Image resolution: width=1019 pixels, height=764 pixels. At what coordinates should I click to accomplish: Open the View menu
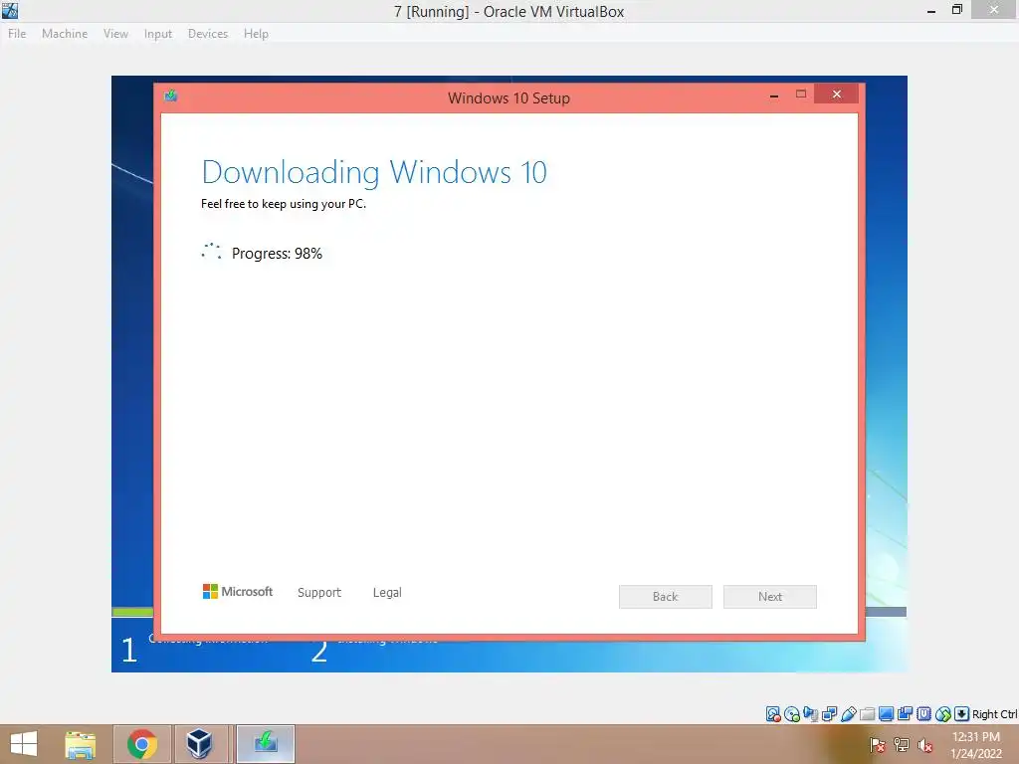[x=115, y=34]
